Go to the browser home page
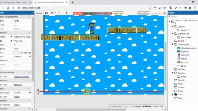The image size is (198, 111). pos(13,8)
